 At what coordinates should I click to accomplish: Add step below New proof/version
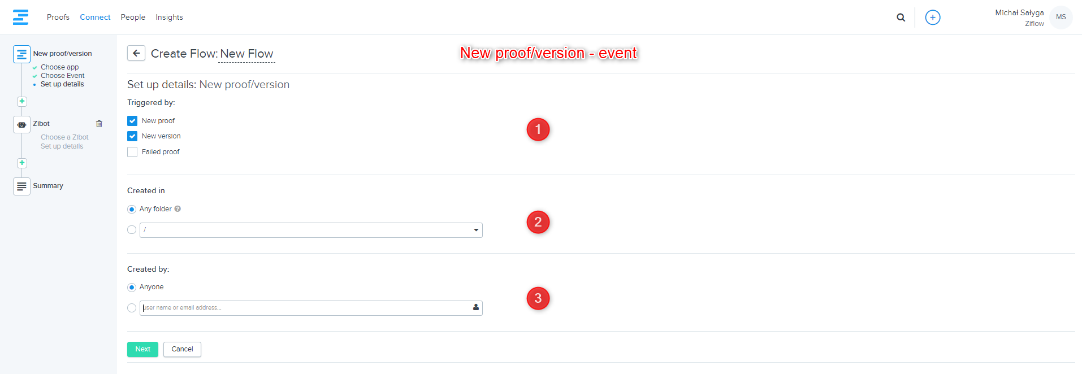pyautogui.click(x=21, y=102)
